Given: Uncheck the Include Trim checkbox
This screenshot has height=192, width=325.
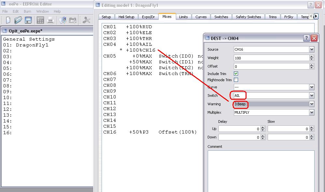Looking at the screenshot, I should click(236, 74).
